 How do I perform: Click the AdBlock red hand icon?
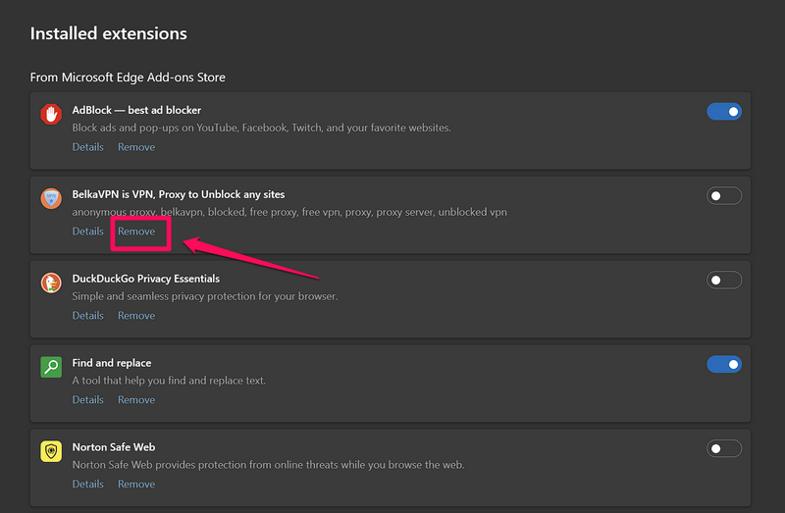[51, 115]
